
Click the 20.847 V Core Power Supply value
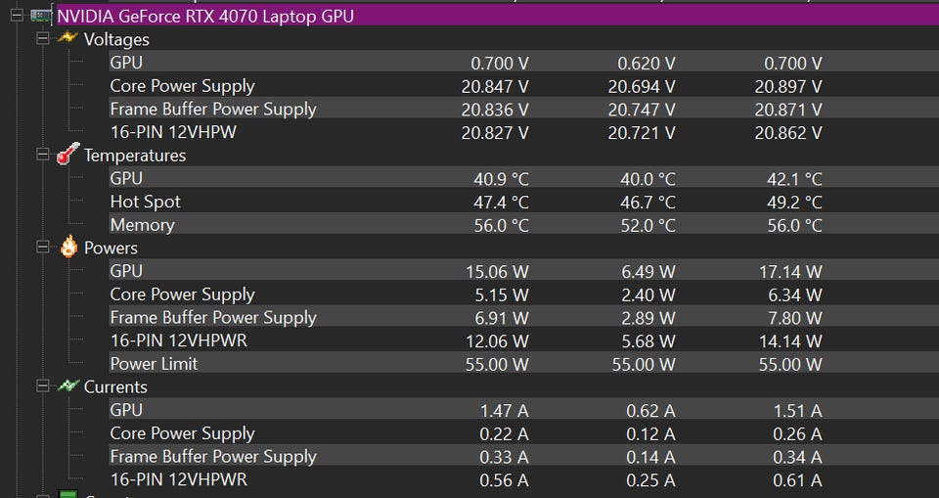tap(495, 87)
